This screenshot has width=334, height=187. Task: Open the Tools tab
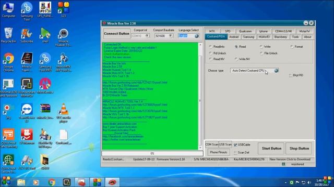coord(295,37)
